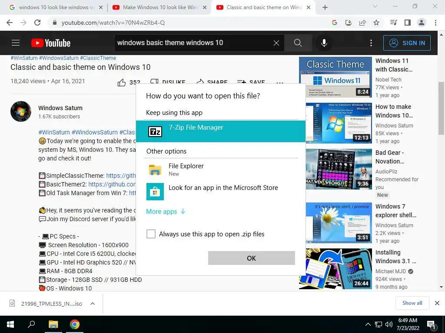Screen dimensions: 445x333
Task: Click the address bar URL
Action: 113,23
